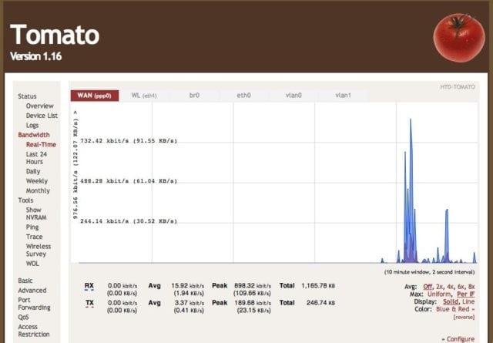Viewport: 493px width, 343px height.
Task: Open Monthly bandwidth stats
Action: coord(38,190)
